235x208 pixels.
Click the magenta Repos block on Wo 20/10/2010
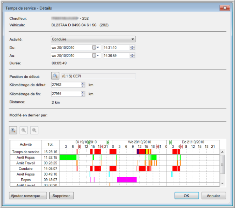click(127, 180)
